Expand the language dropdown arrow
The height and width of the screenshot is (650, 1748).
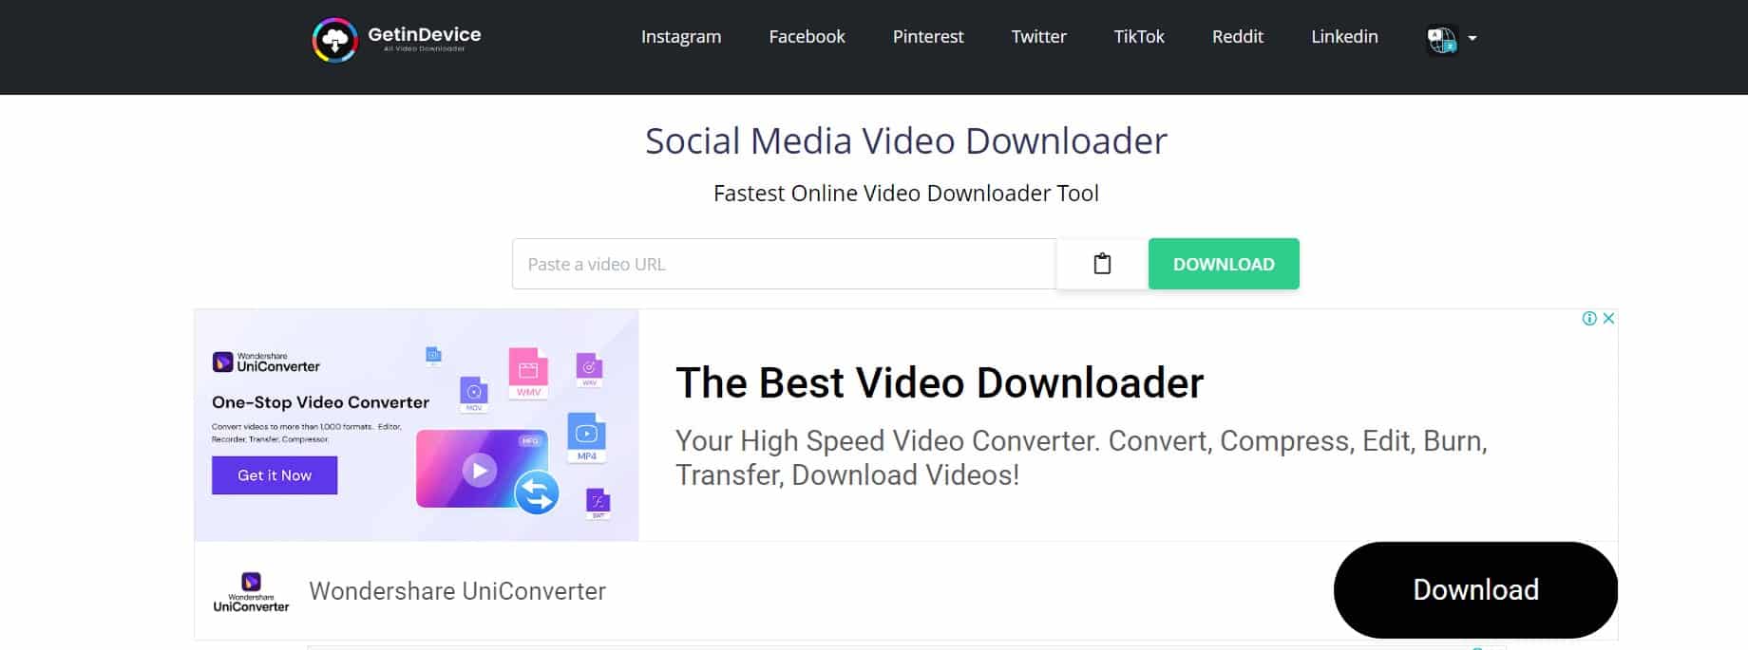tap(1472, 38)
